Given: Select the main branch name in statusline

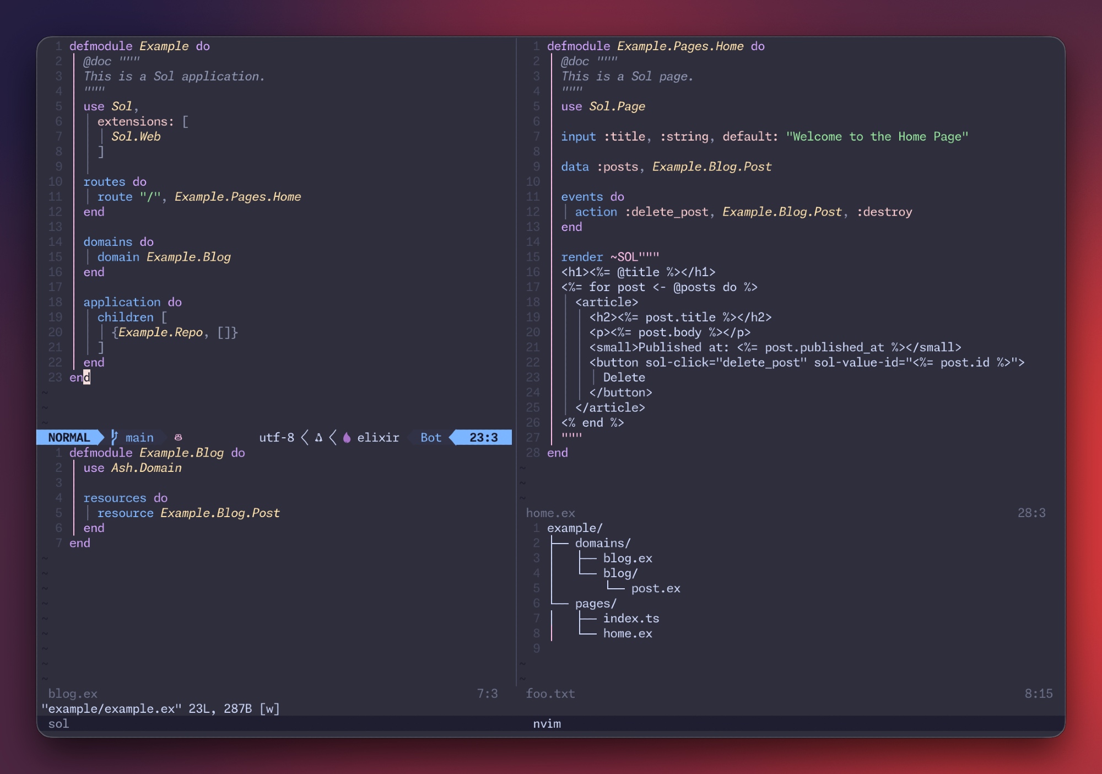Looking at the screenshot, I should pos(139,437).
